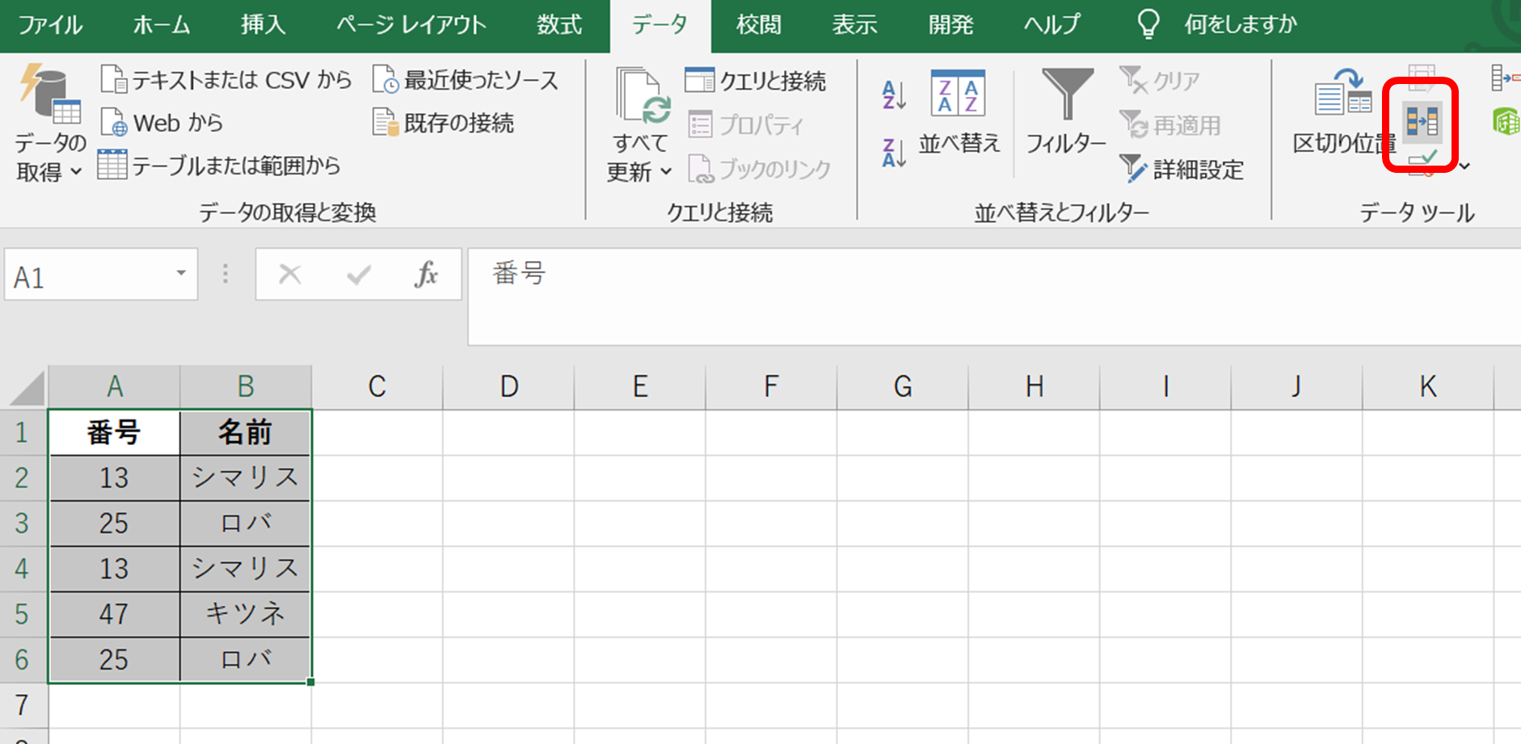Click the sort descending Z-A icon

pos(894,153)
